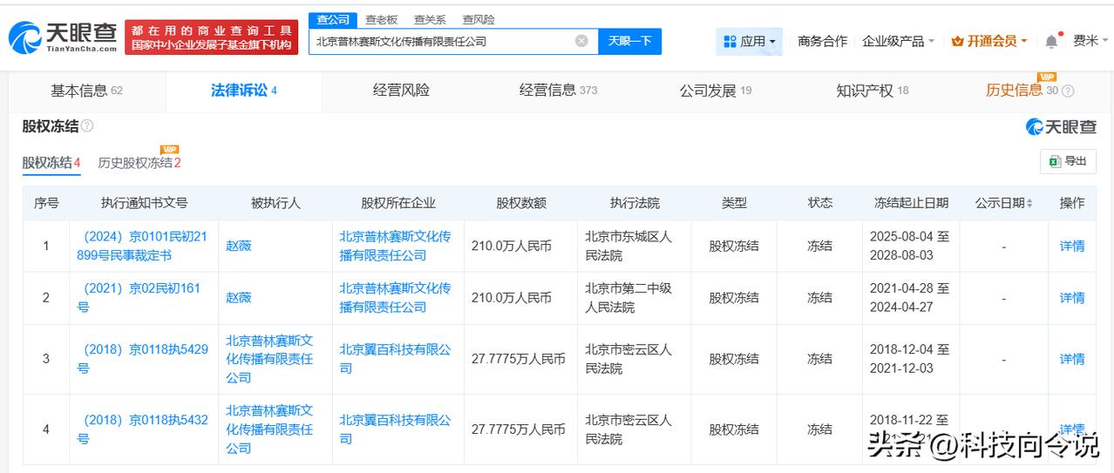Open 详情 for the 2021 freeze row
The width and height of the screenshot is (1114, 473).
pyautogui.click(x=1072, y=298)
